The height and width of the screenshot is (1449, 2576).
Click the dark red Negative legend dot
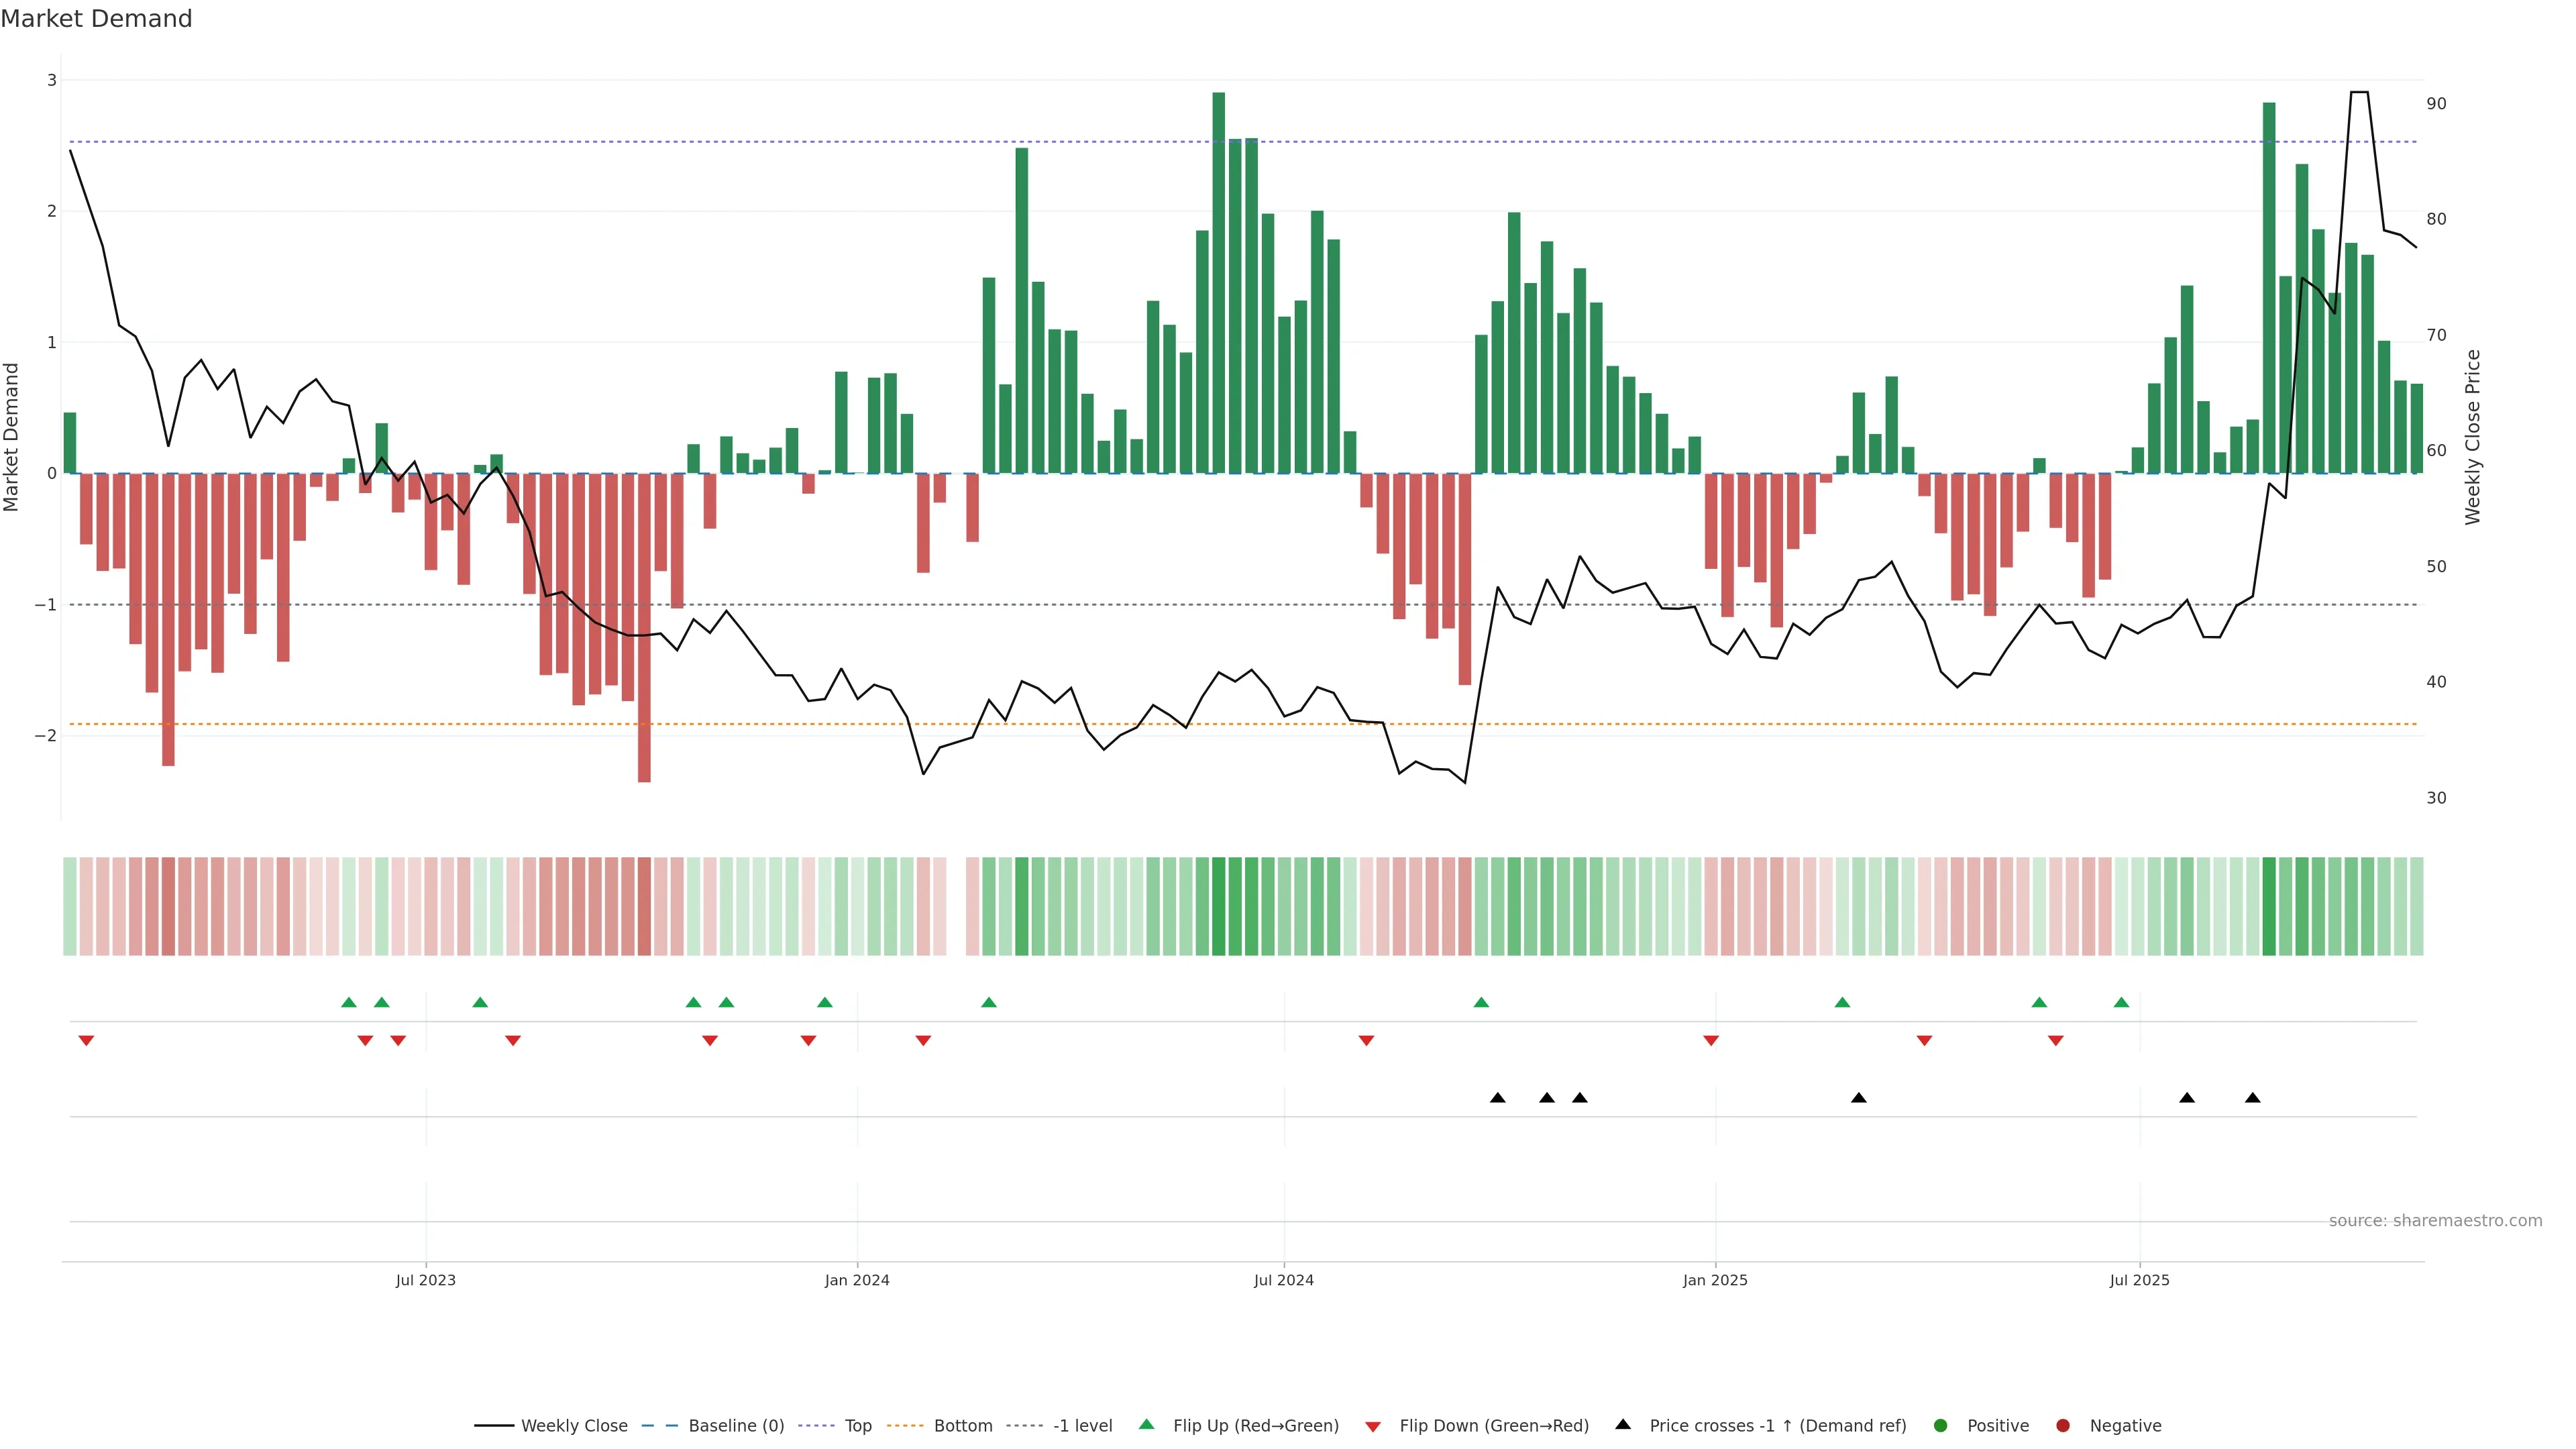click(2063, 1425)
